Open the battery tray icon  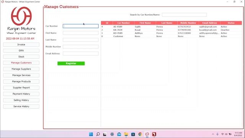(230, 134)
